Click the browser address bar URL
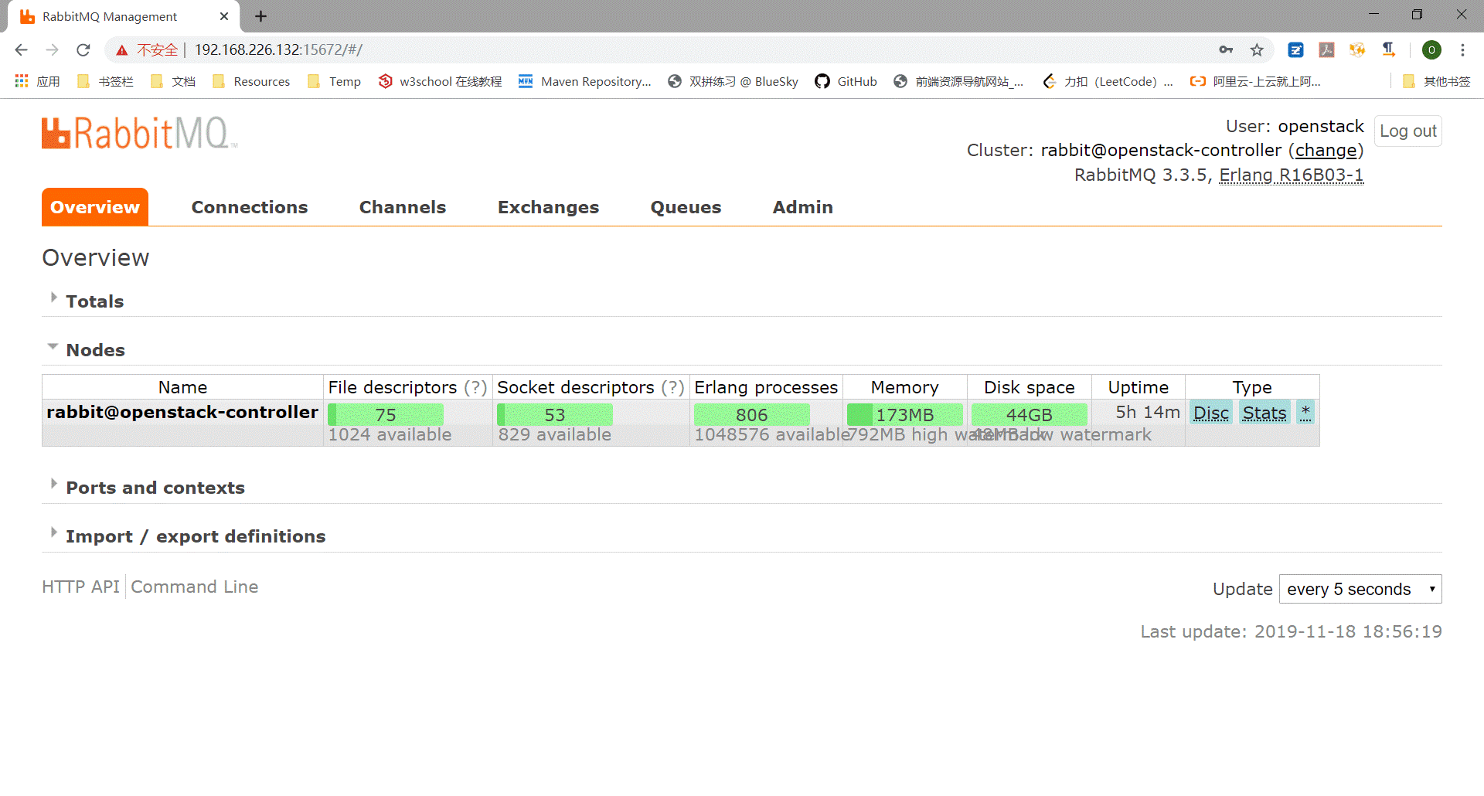The height and width of the screenshot is (796, 1484). point(278,50)
